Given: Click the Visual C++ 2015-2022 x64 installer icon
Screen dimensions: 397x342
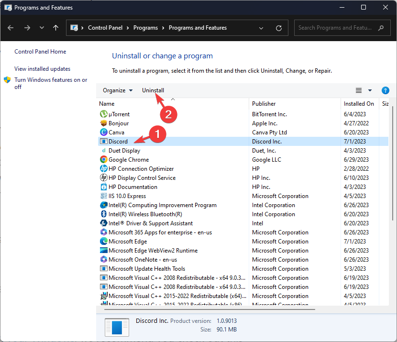Looking at the screenshot, I should point(103,296).
